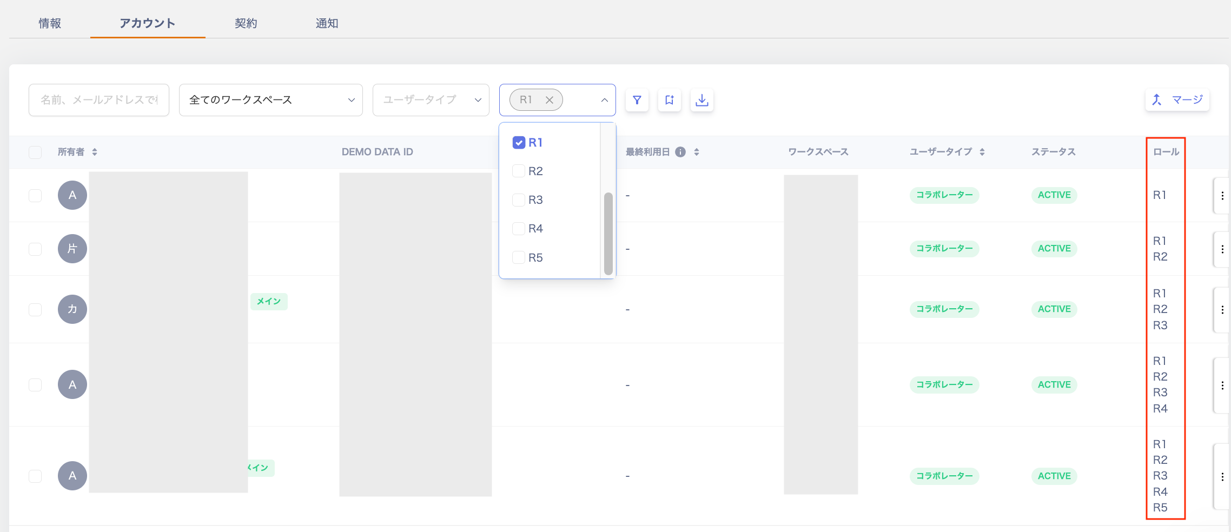Image resolution: width=1231 pixels, height=532 pixels.
Task: Click the download export icon
Action: 702,100
